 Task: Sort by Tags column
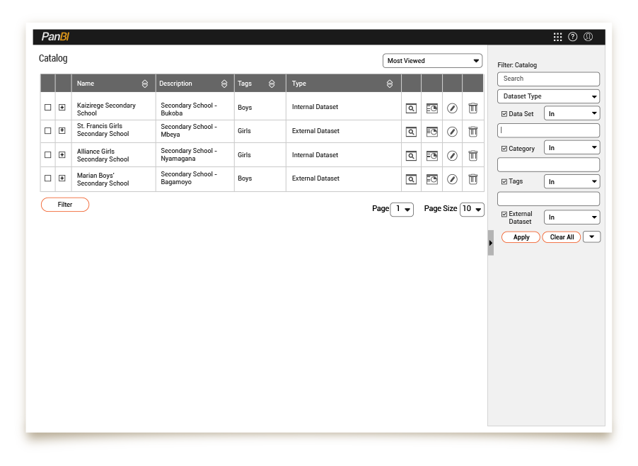click(272, 84)
